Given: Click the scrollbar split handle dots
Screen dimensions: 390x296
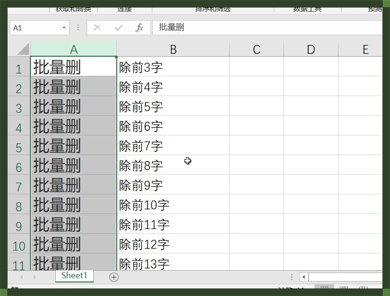Looking at the screenshot, I should coord(292,277).
